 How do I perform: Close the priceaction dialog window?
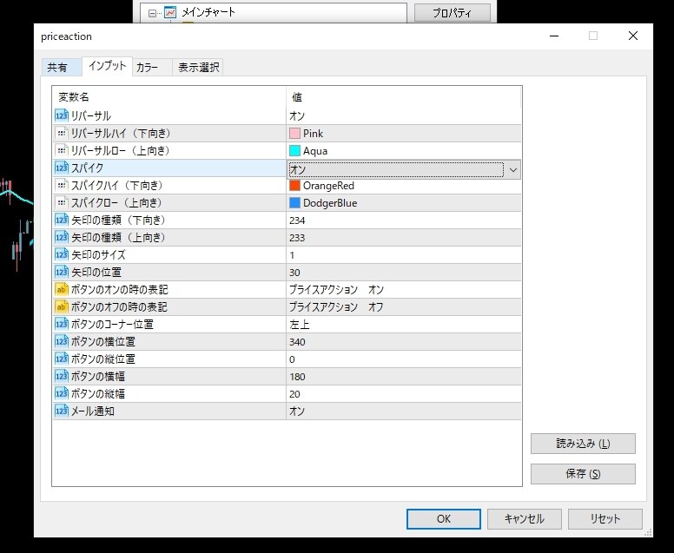click(x=632, y=36)
